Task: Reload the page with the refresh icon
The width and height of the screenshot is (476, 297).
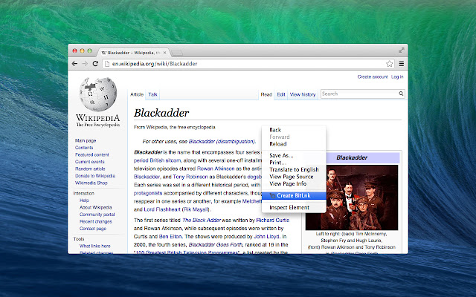Action: (x=95, y=64)
